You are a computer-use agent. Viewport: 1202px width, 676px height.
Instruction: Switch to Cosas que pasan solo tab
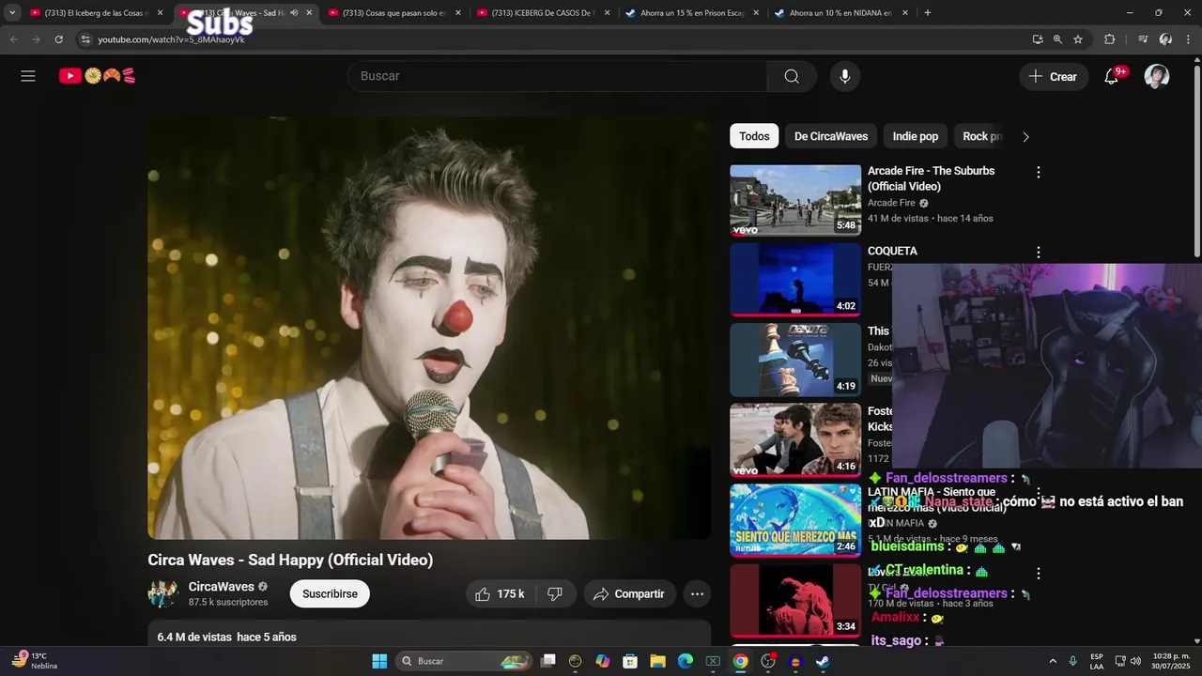click(x=393, y=13)
